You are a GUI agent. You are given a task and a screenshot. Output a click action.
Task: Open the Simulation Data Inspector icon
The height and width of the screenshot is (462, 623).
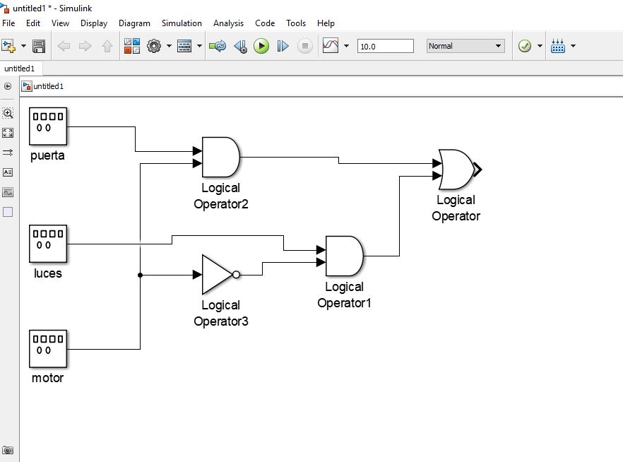click(x=331, y=46)
